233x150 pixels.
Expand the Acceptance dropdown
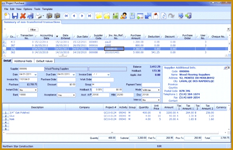point(74,95)
